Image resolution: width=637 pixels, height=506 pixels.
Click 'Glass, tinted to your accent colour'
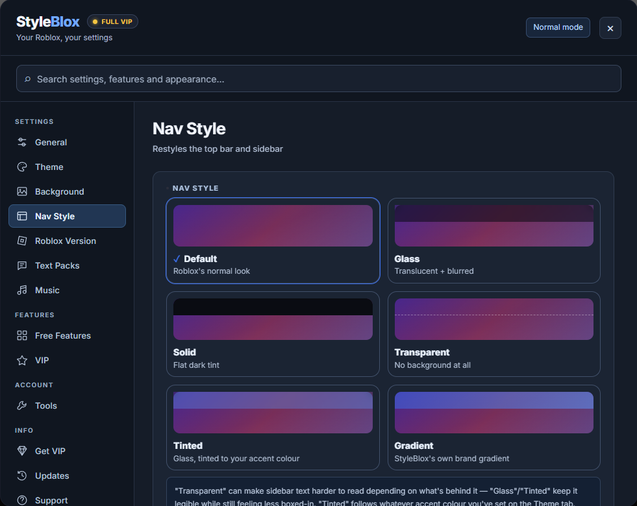(x=236, y=458)
